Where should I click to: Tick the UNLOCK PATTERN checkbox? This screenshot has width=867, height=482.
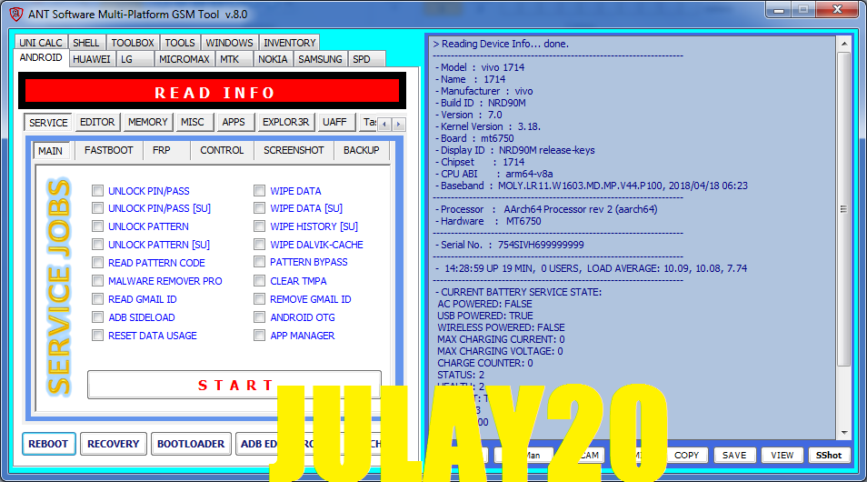(98, 226)
